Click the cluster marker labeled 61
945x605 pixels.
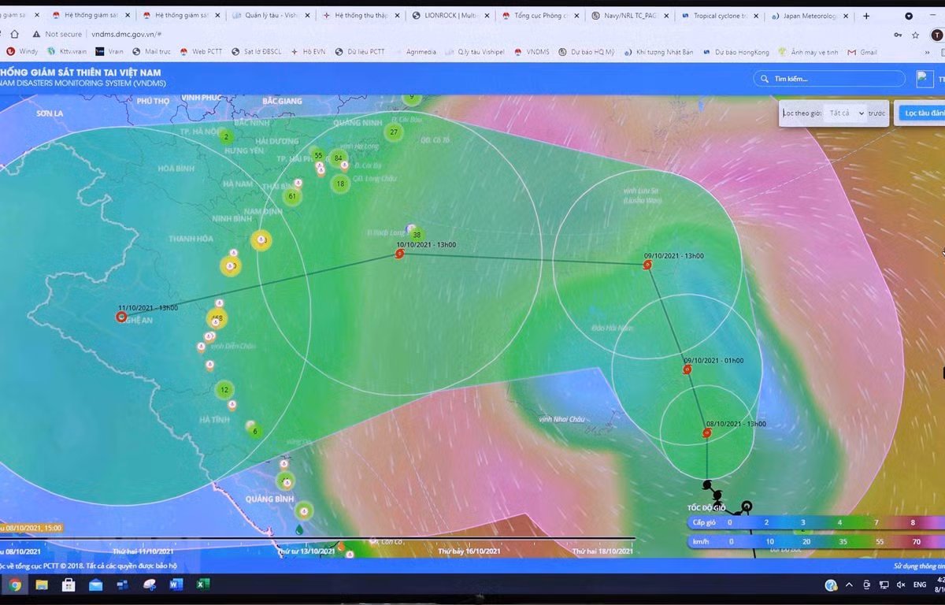click(x=292, y=196)
